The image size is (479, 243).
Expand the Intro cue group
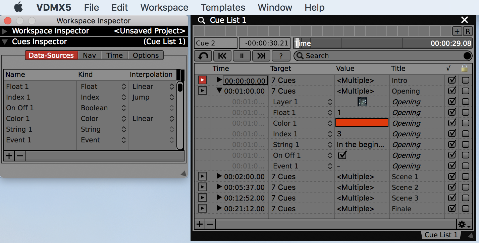[219, 80]
